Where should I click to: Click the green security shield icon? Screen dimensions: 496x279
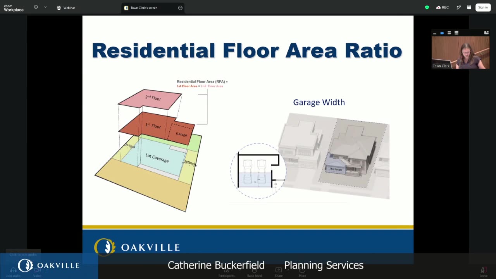coord(427,7)
